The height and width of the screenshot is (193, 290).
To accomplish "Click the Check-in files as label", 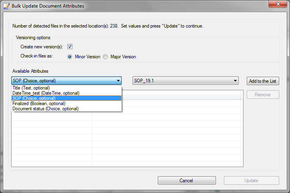I will click(x=36, y=56).
